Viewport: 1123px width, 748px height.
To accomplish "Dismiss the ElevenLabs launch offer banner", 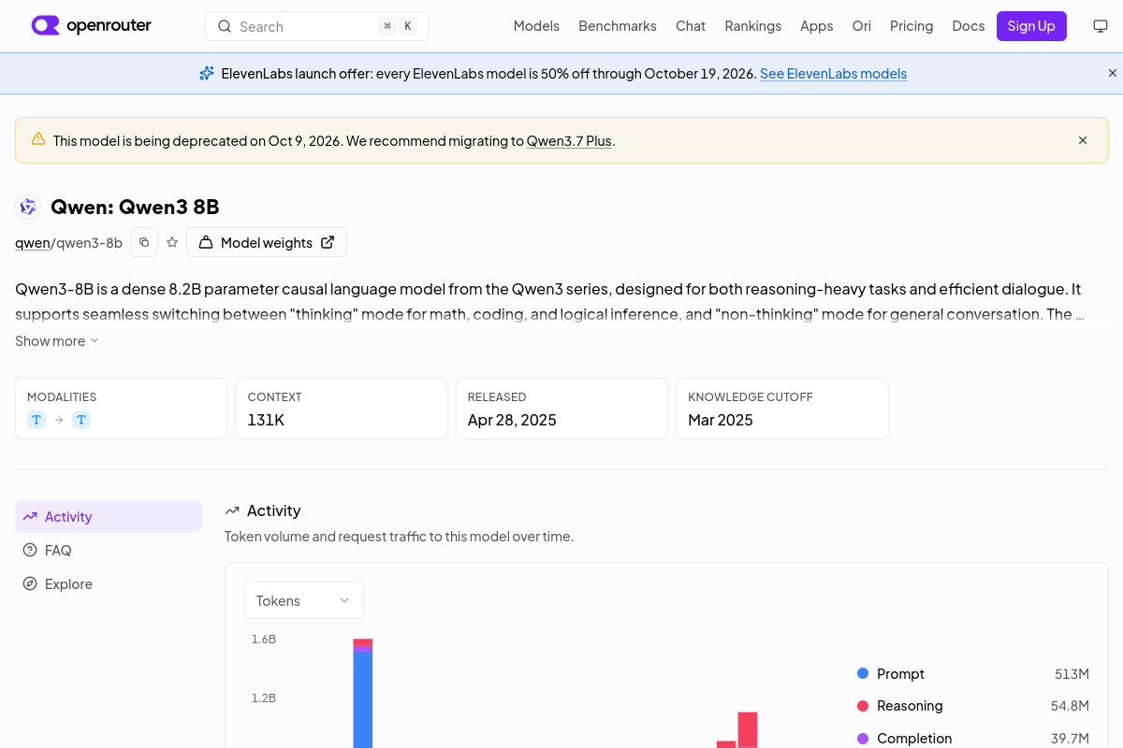I will (1113, 73).
